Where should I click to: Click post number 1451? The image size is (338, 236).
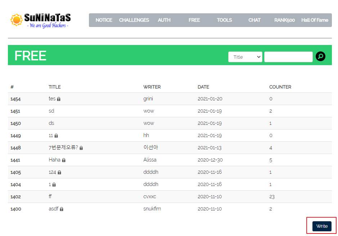pyautogui.click(x=15, y=111)
